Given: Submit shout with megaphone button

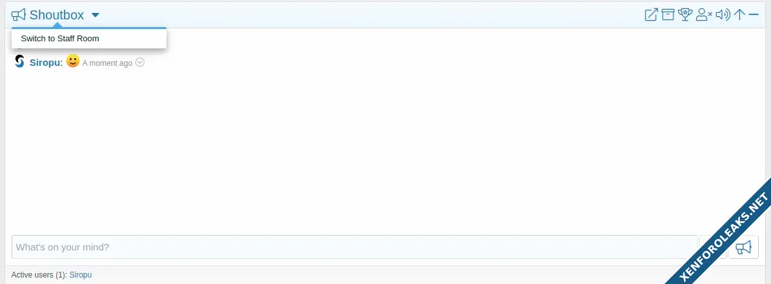Looking at the screenshot, I should [x=743, y=247].
